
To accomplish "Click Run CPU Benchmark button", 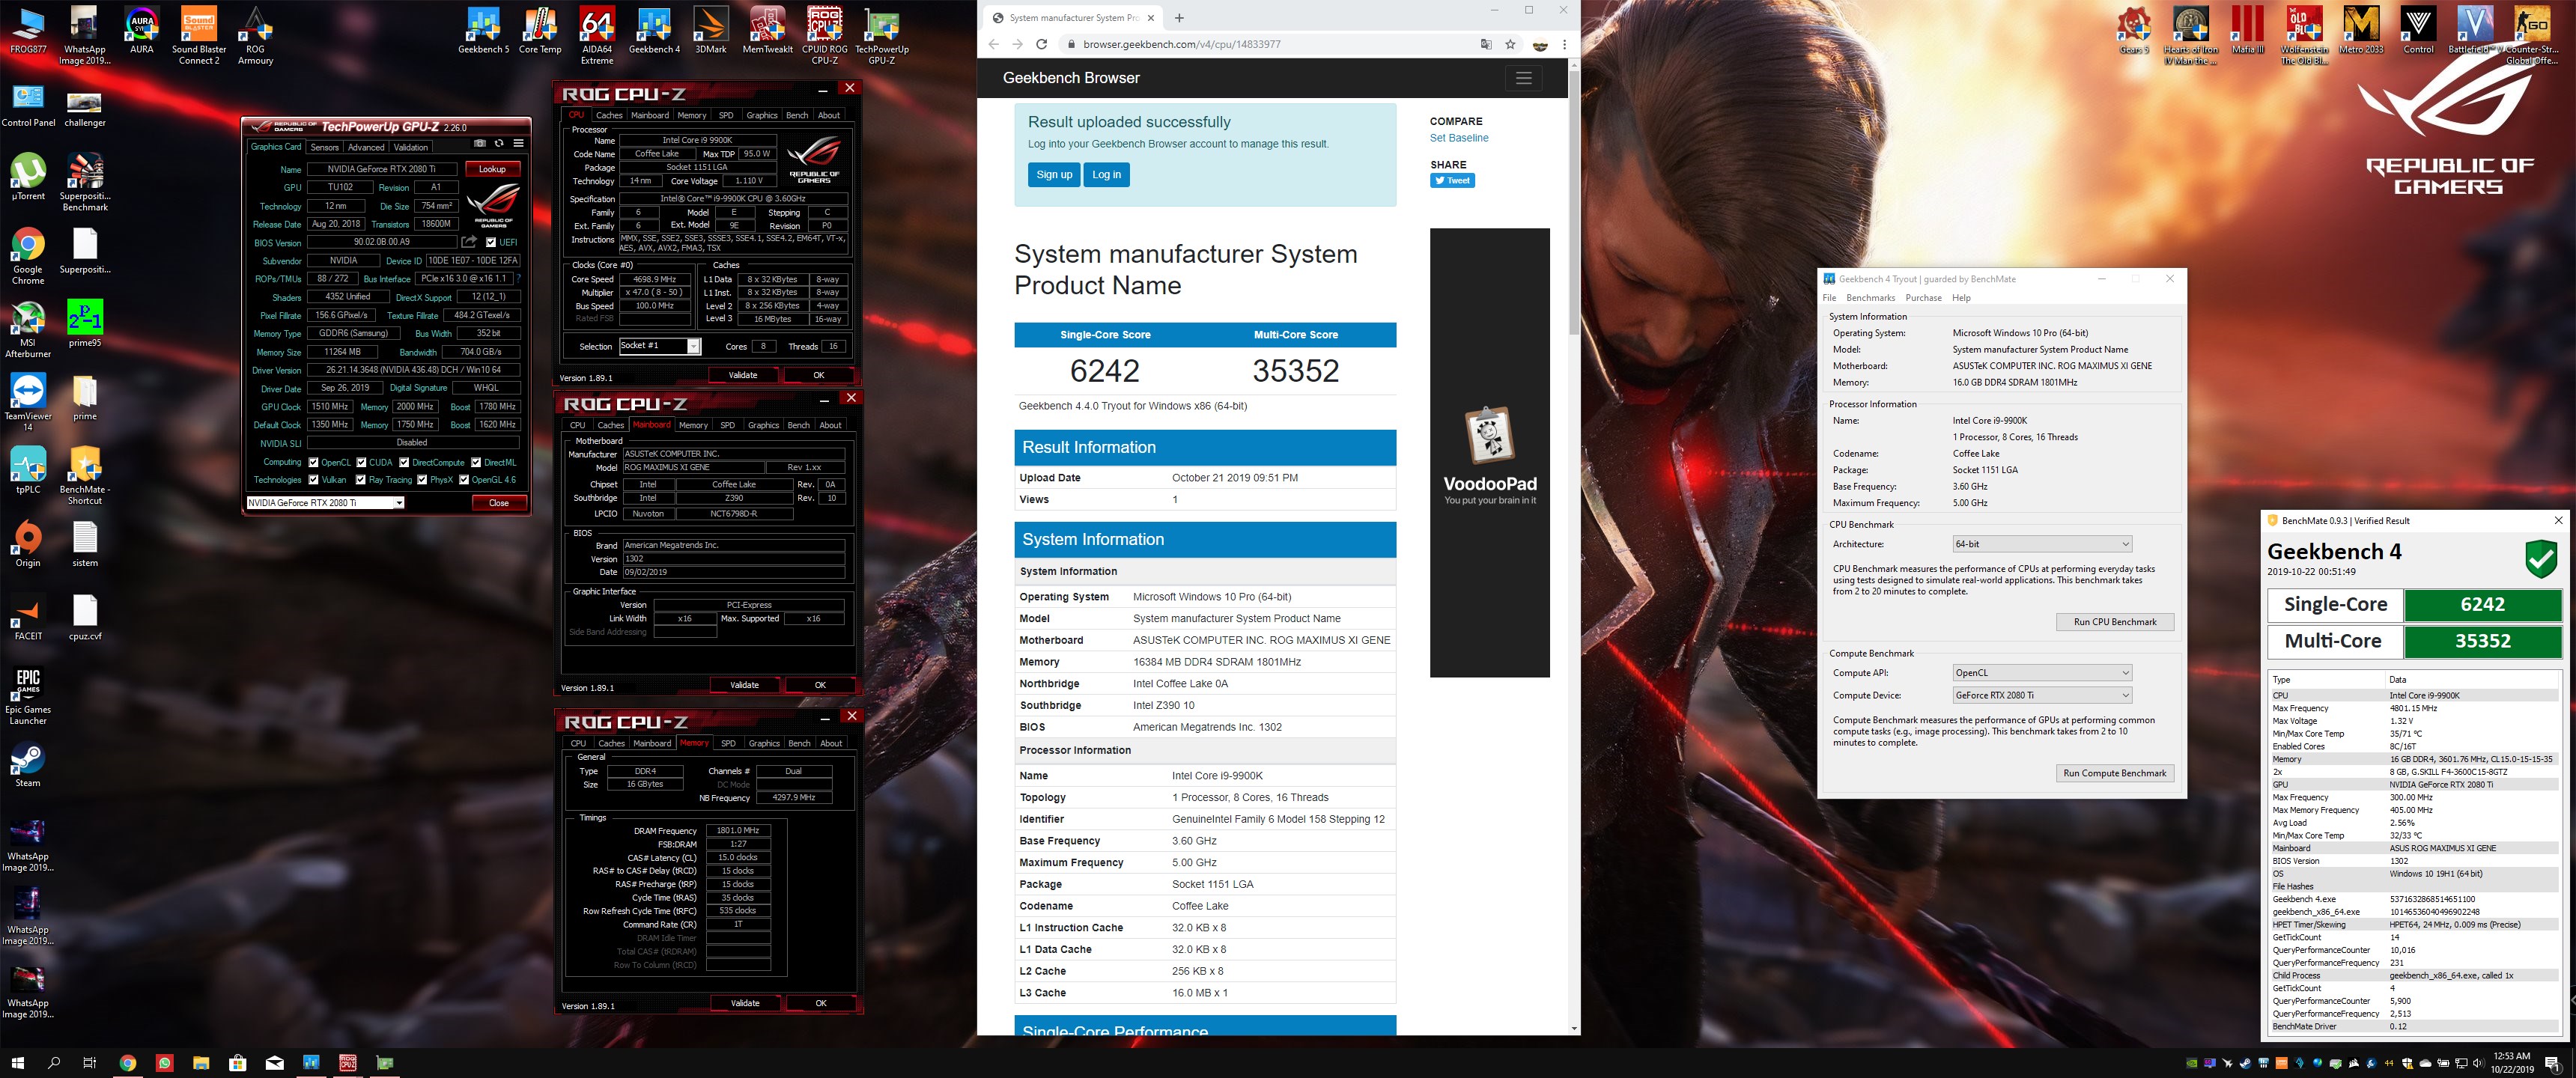I will click(x=2115, y=622).
